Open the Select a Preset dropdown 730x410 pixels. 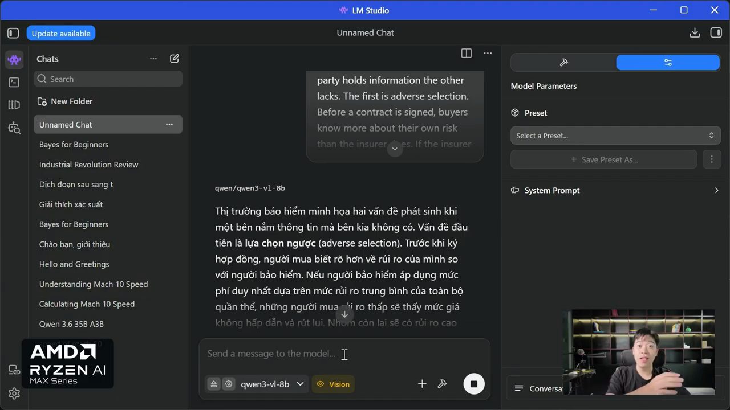(x=615, y=136)
